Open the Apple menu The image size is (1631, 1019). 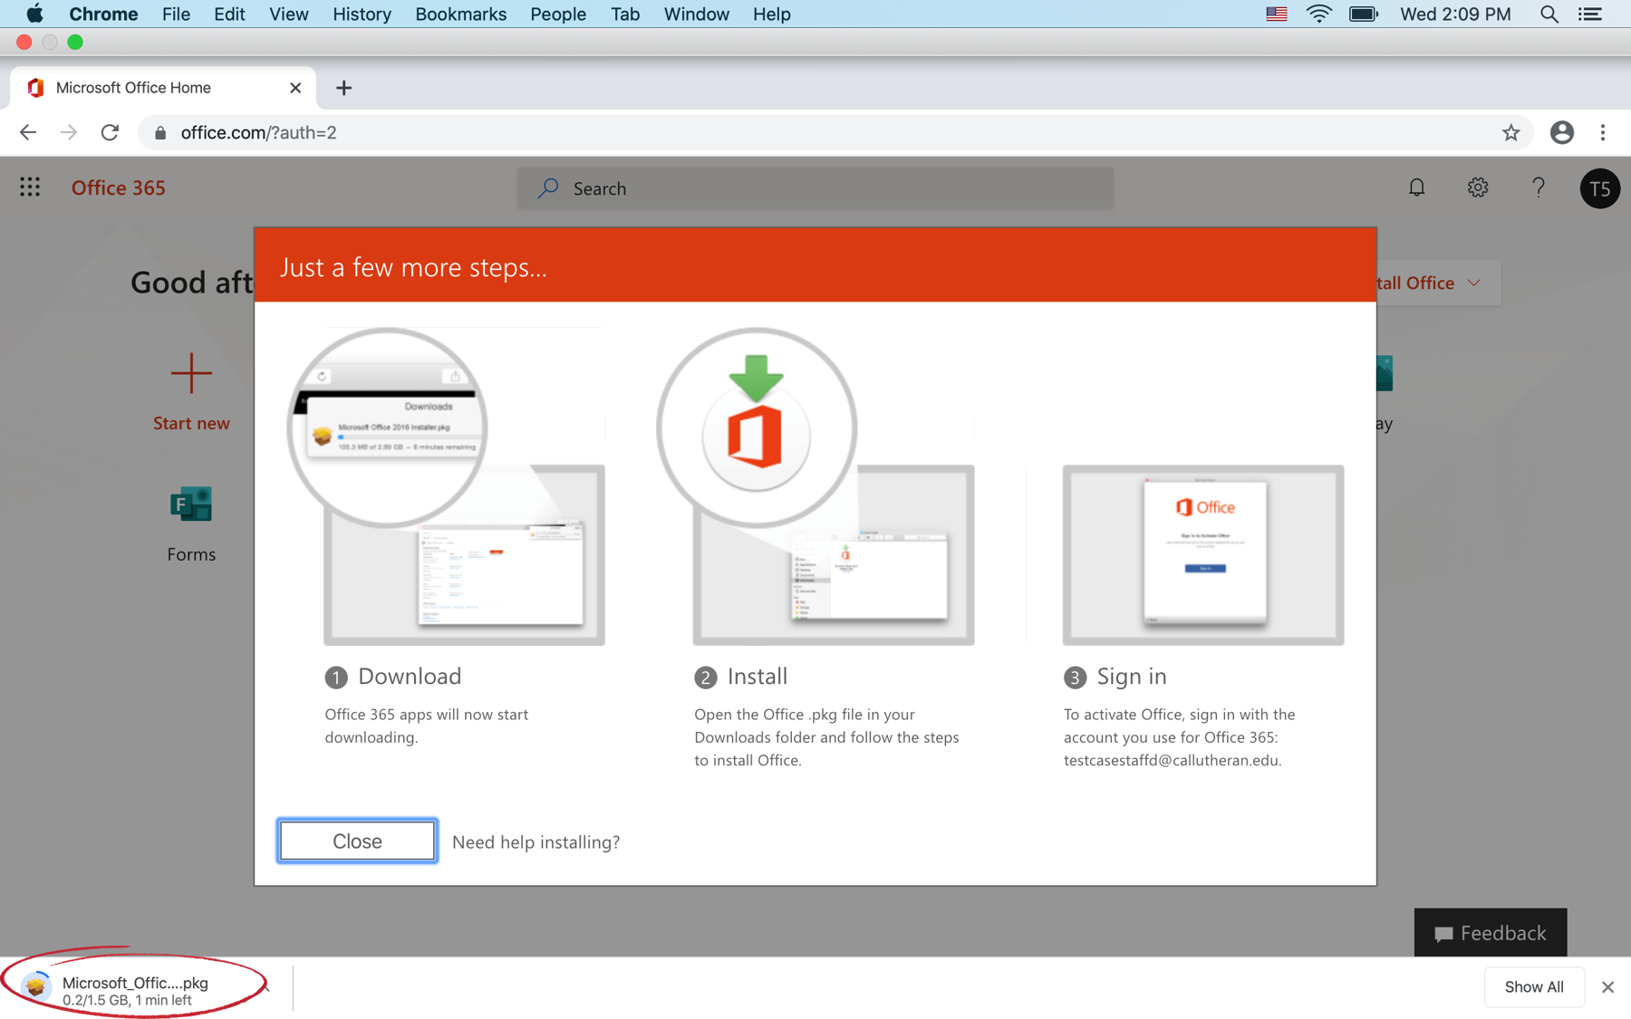[34, 14]
